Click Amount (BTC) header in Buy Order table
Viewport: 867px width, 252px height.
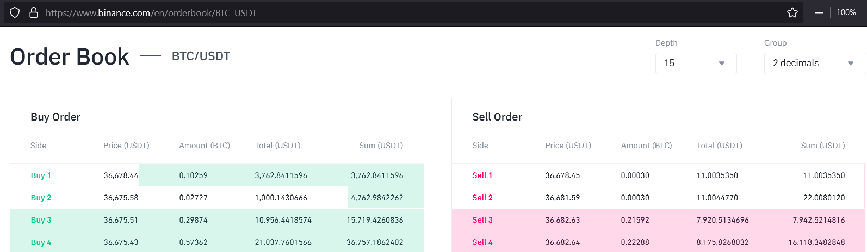pyautogui.click(x=205, y=146)
